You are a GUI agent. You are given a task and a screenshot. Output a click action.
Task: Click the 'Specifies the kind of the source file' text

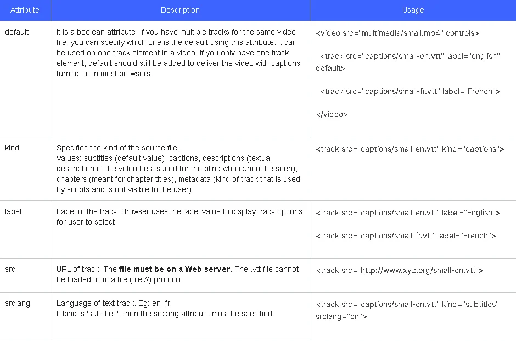tap(118, 148)
